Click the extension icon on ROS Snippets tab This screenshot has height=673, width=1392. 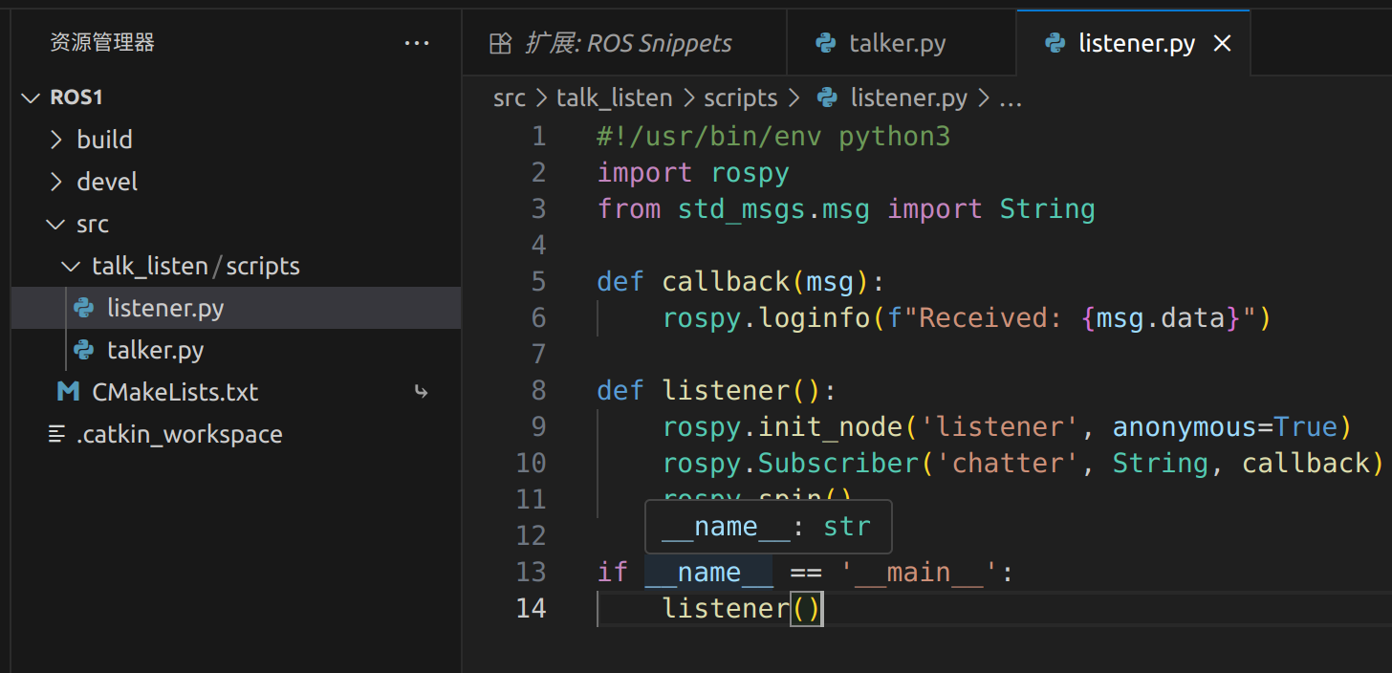coord(500,43)
